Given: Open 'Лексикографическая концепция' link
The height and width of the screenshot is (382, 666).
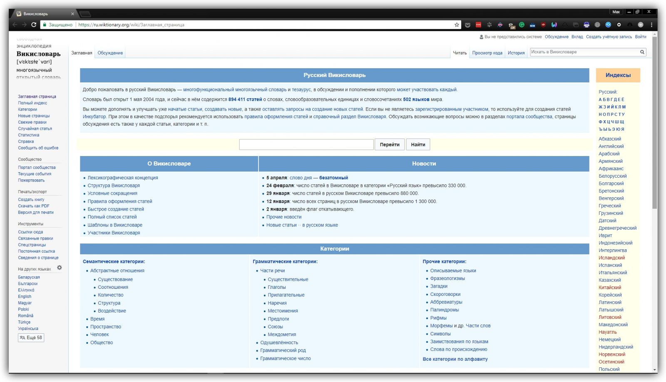Looking at the screenshot, I should tap(123, 178).
